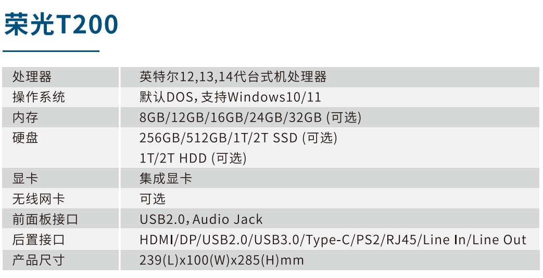The image size is (543, 278).
Task: Click the 默认DOS, 支持Windows10/11 value
Action: pyautogui.click(x=230, y=97)
